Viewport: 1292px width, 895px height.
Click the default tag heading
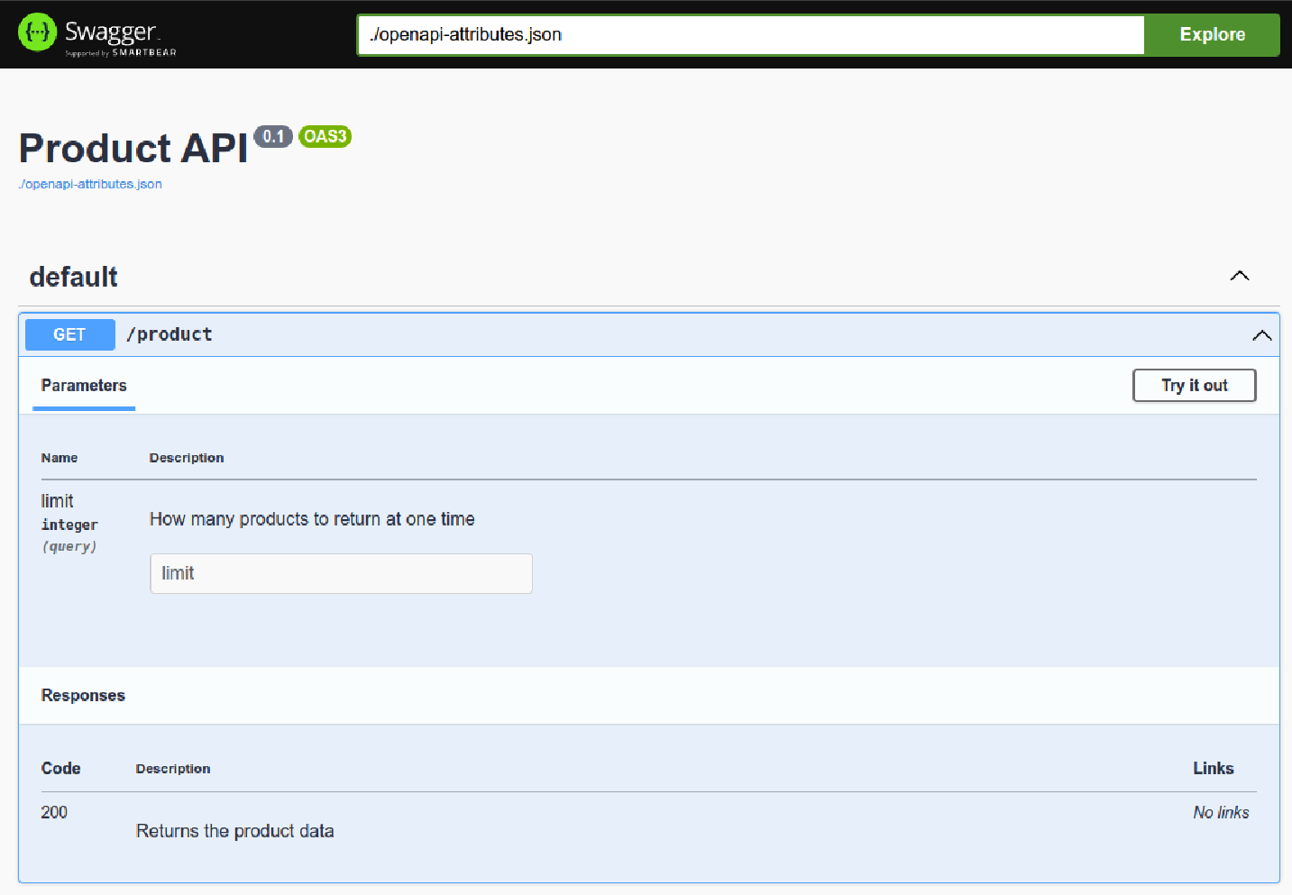coord(74,277)
